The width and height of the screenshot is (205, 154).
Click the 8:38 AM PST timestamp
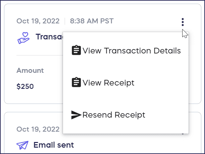(92, 21)
